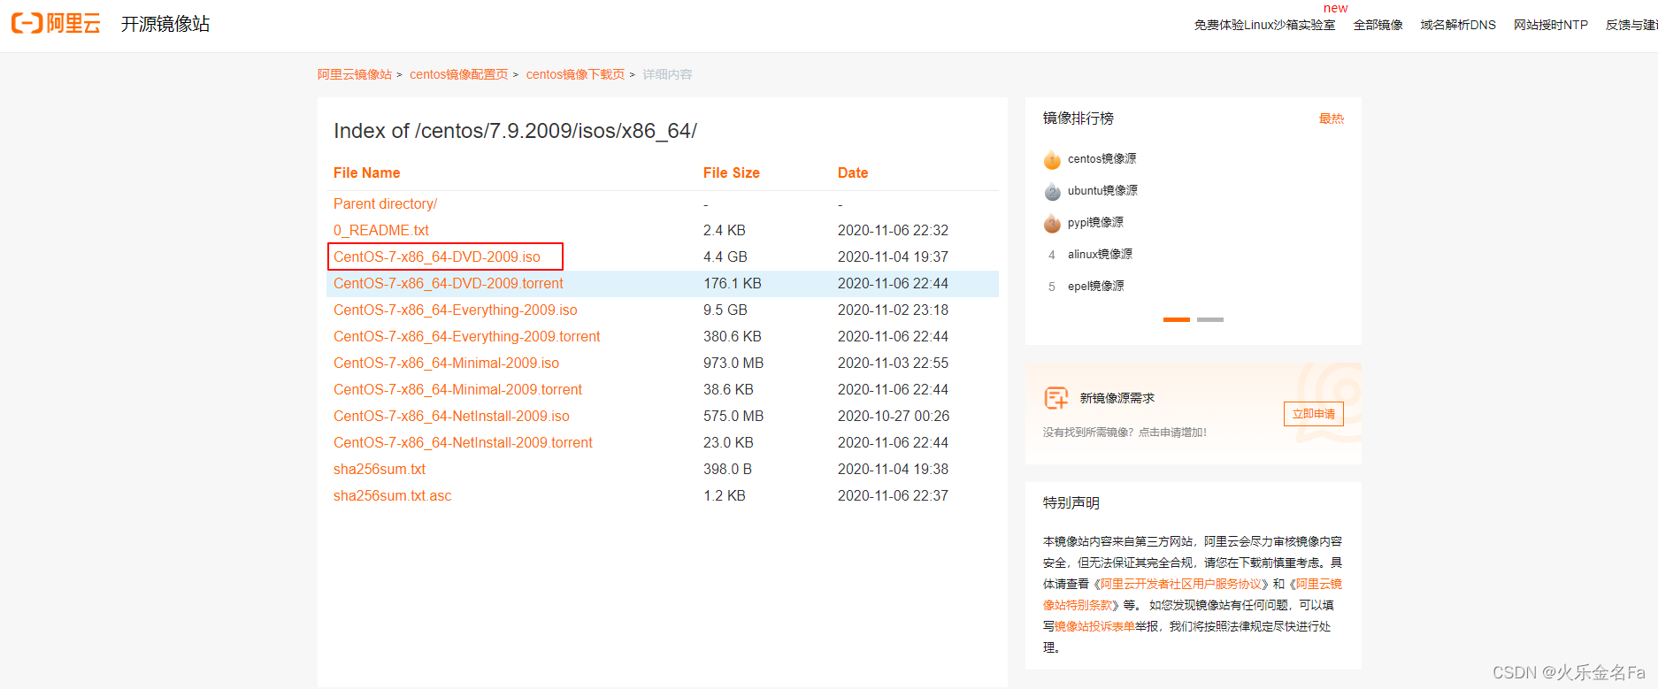This screenshot has width=1658, height=689.
Task: Click the 9.5 GB file size cell
Action: tap(725, 310)
